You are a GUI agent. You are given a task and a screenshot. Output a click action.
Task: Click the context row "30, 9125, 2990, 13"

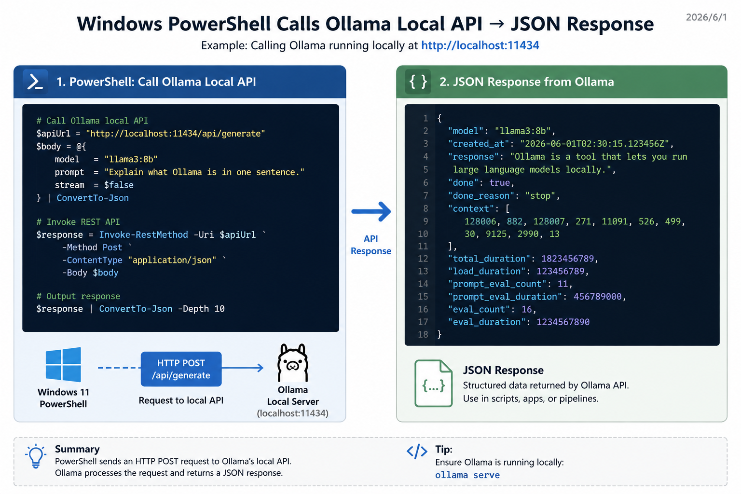(512, 234)
